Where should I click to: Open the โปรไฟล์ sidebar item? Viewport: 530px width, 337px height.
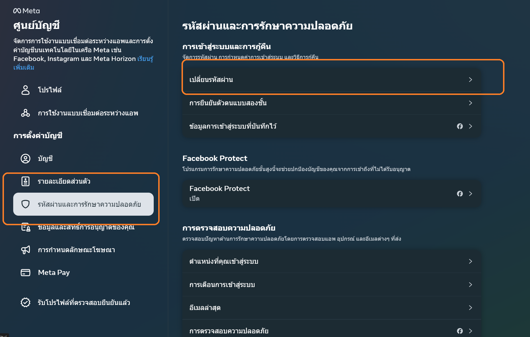[x=83, y=90]
